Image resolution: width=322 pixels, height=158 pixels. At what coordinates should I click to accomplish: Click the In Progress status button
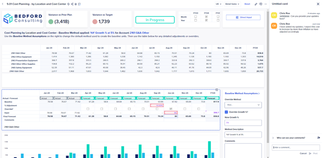point(155,20)
